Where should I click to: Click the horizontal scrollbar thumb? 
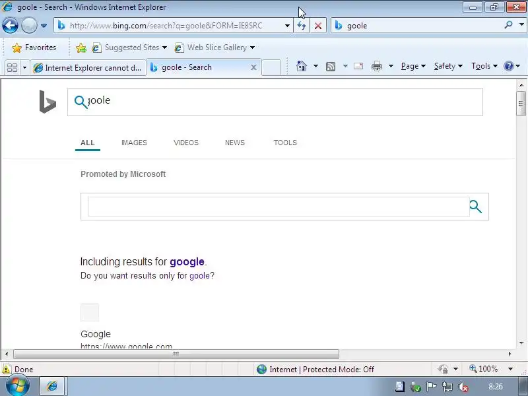176,354
